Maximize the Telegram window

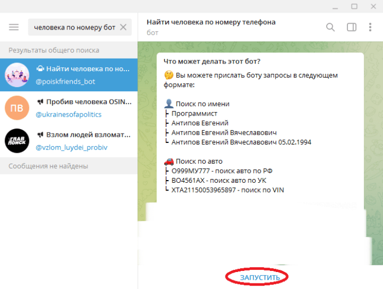coord(354,7)
